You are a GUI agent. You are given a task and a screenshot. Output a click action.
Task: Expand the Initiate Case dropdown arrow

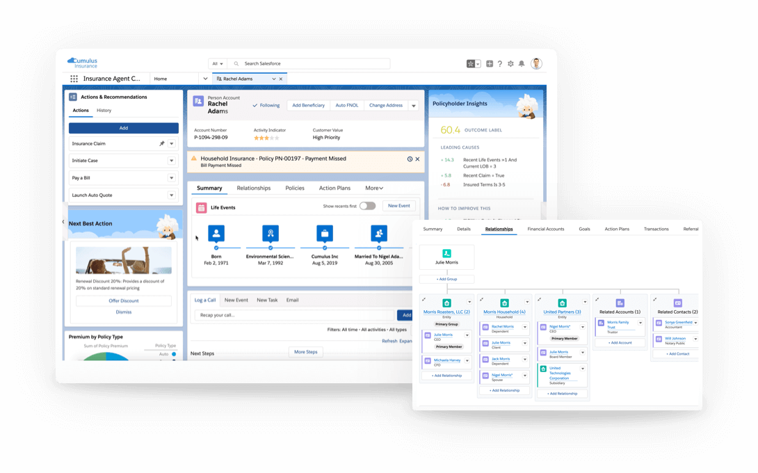(x=172, y=161)
